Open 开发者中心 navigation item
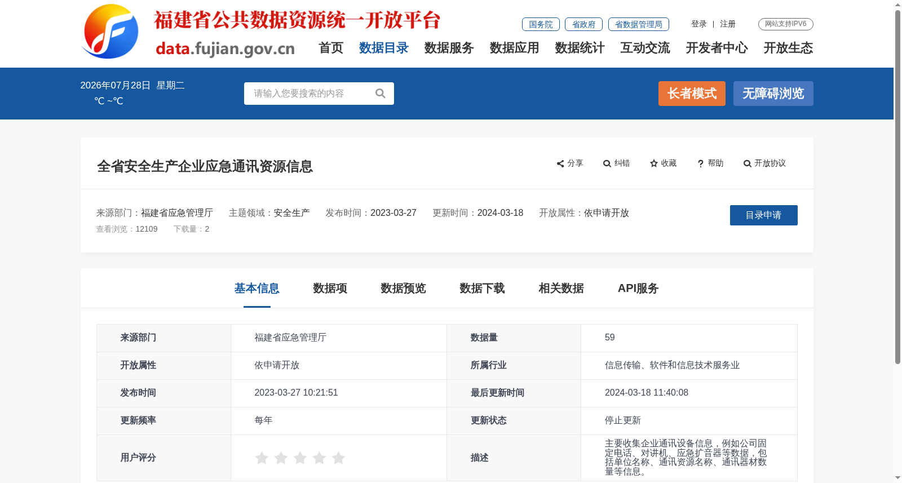Image resolution: width=902 pixels, height=483 pixels. point(717,48)
